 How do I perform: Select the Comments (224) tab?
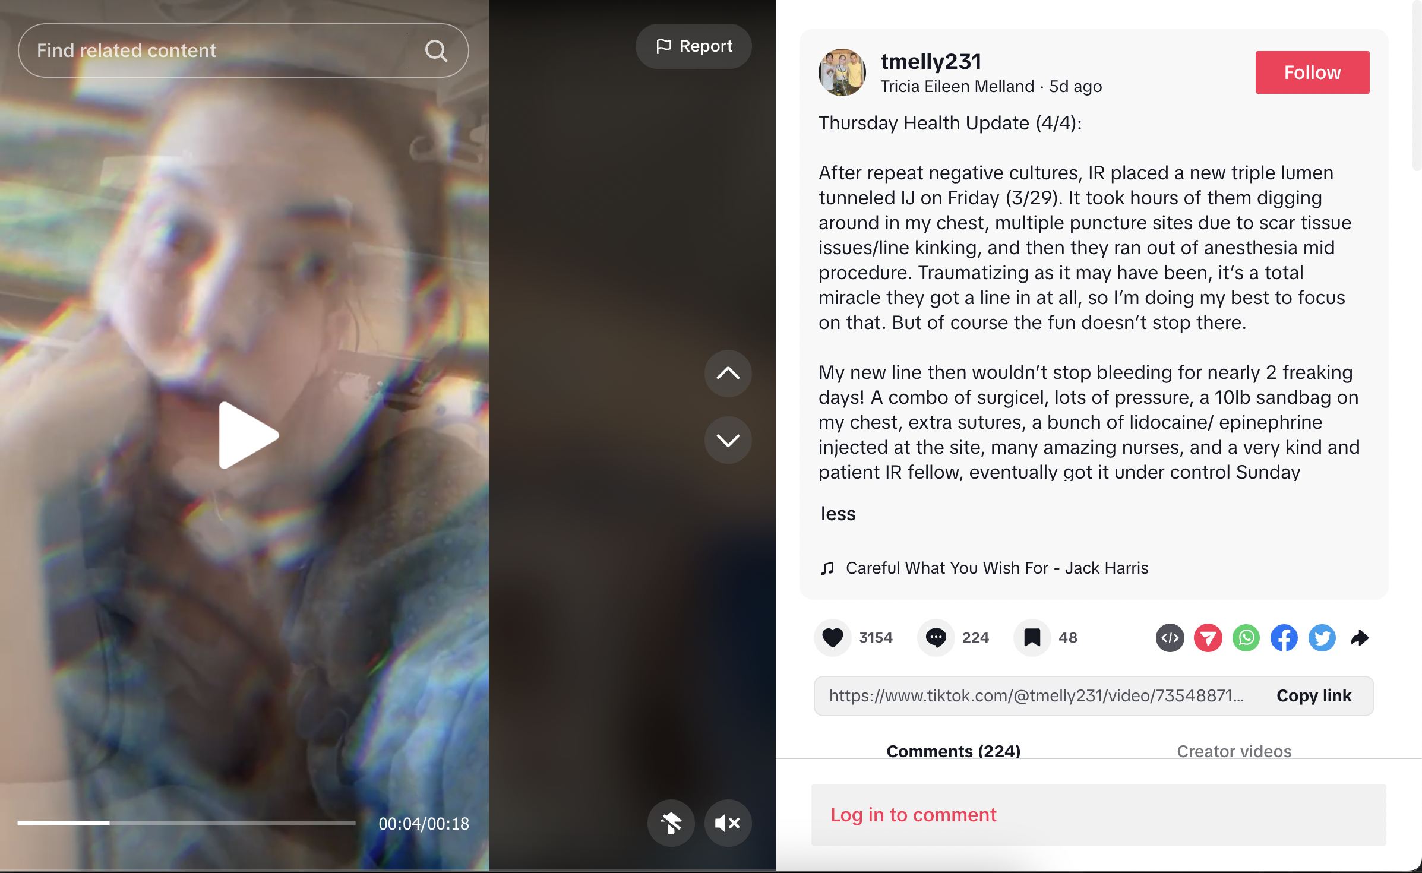[953, 751]
